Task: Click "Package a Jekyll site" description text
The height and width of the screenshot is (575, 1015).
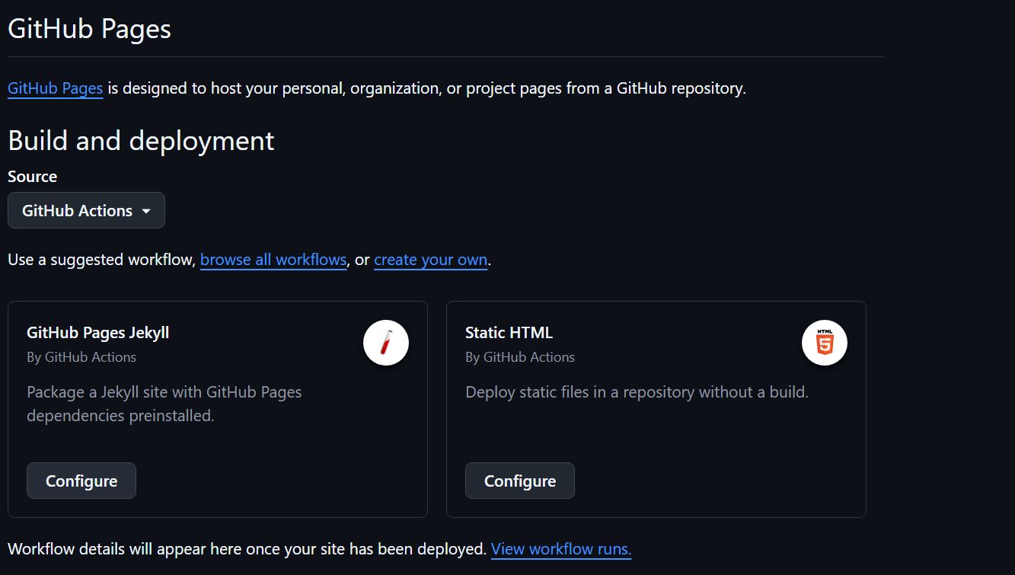Action: click(x=164, y=404)
